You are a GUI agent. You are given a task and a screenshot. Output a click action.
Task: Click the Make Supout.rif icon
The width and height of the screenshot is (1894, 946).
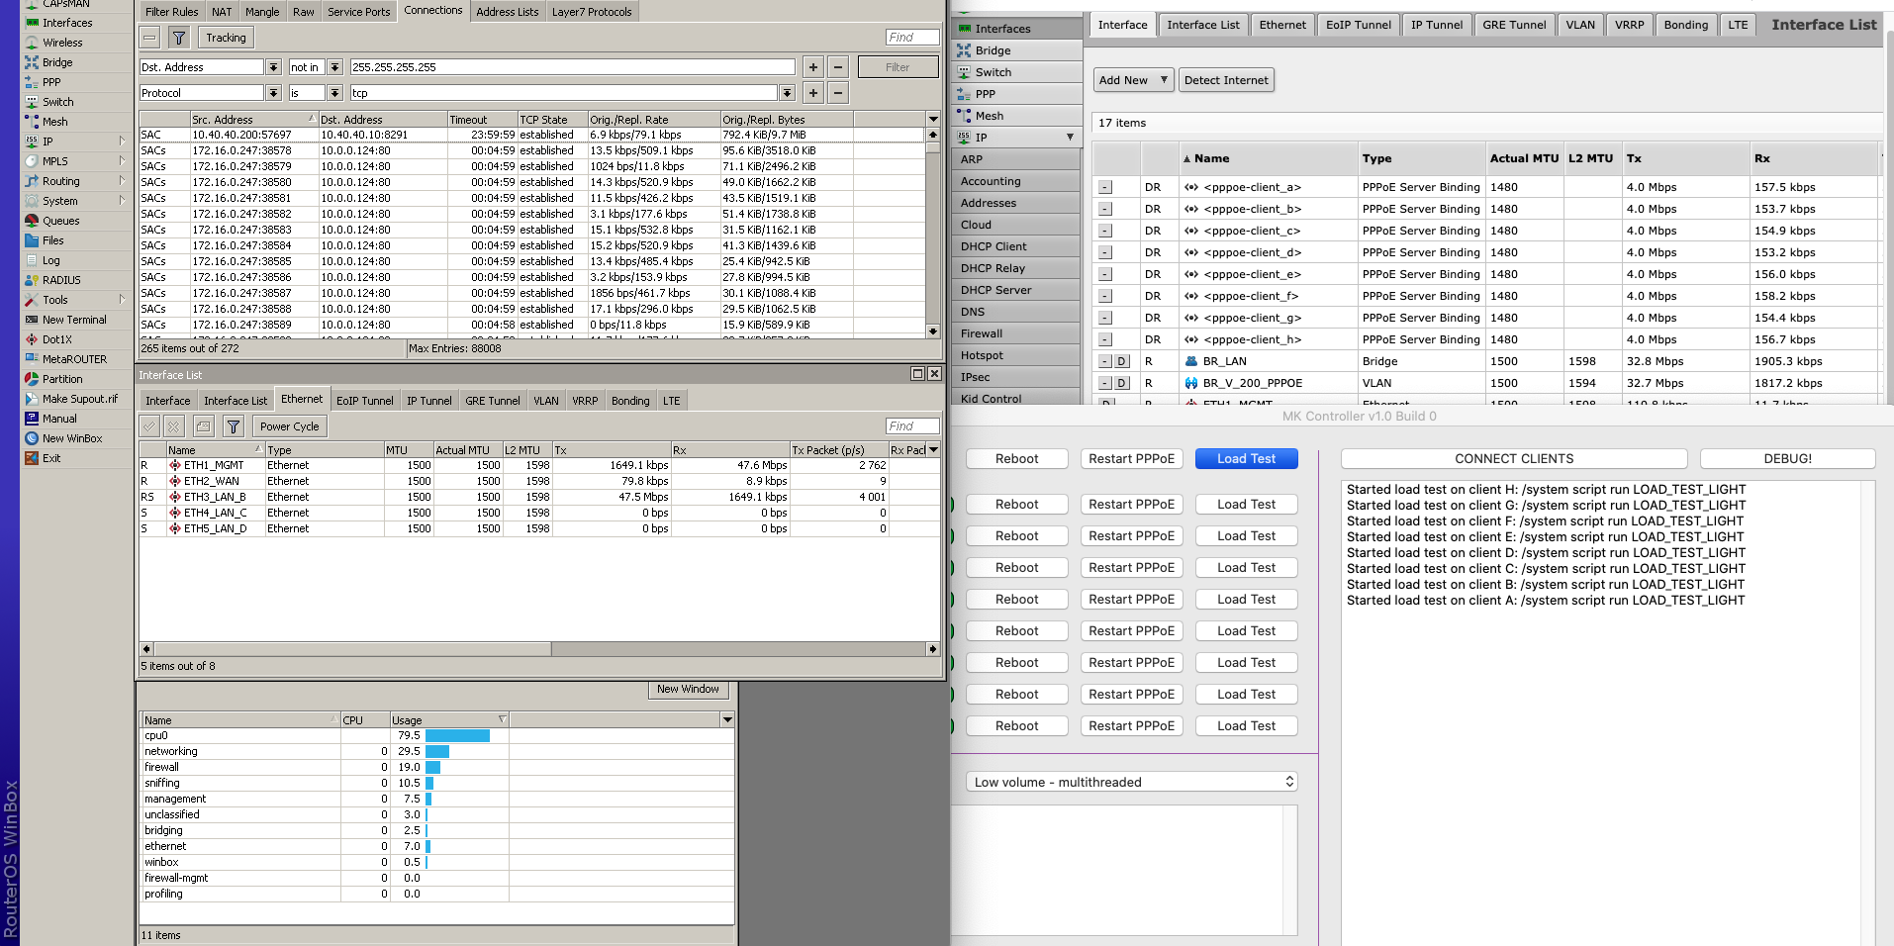tap(32, 399)
